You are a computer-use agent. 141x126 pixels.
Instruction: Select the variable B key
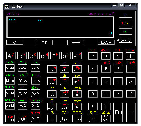pos(22,56)
